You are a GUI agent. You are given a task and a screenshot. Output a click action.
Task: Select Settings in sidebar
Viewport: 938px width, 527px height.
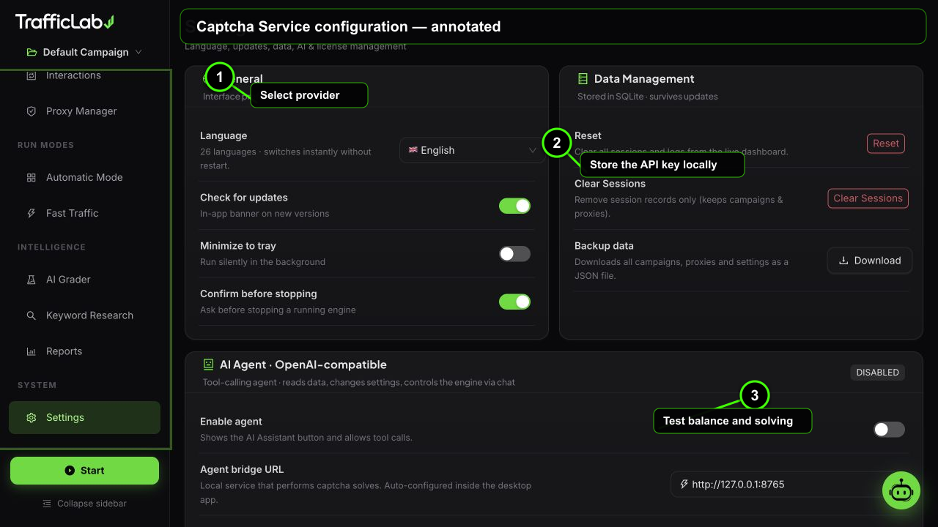click(x=84, y=417)
